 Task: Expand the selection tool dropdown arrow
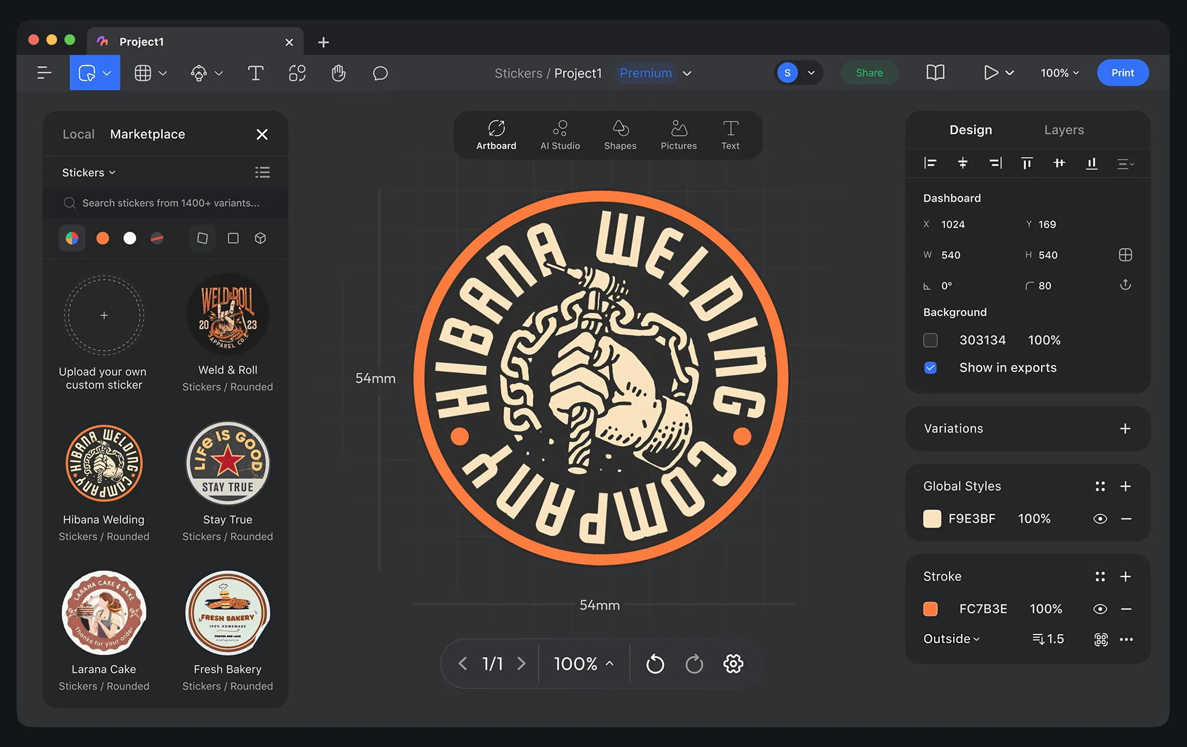107,73
